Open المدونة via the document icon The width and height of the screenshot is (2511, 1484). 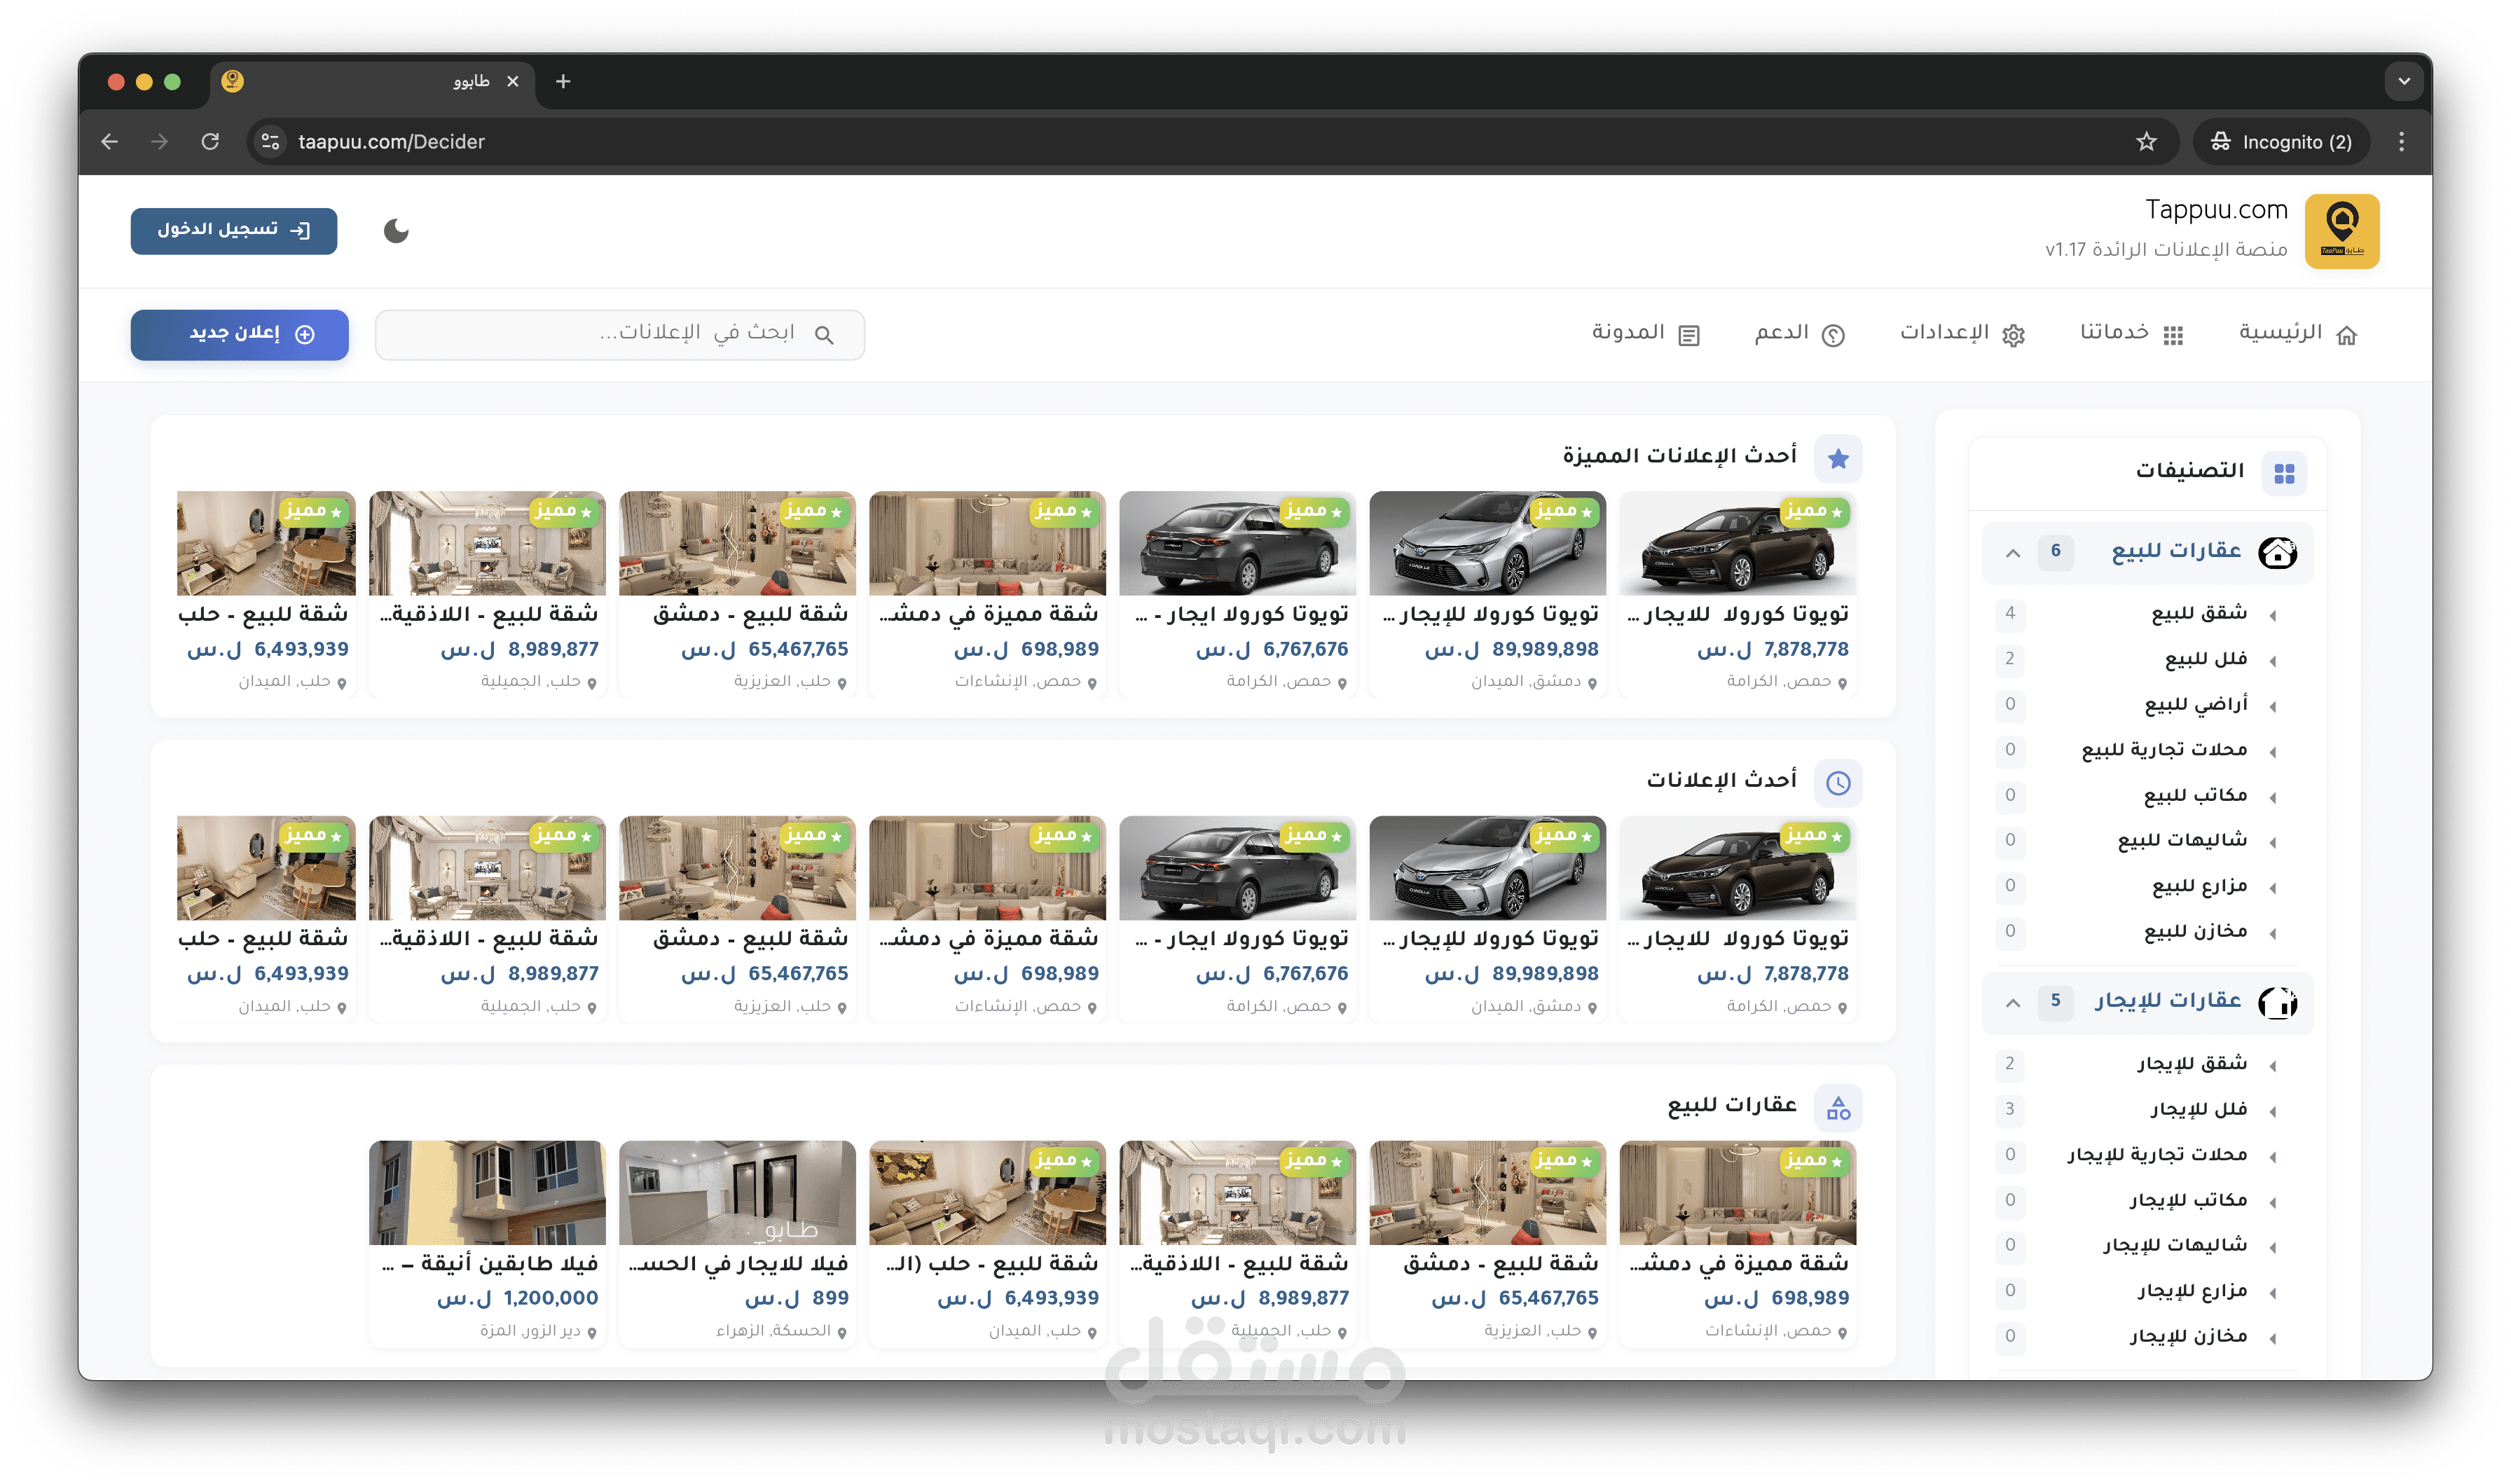pyautogui.click(x=1688, y=335)
